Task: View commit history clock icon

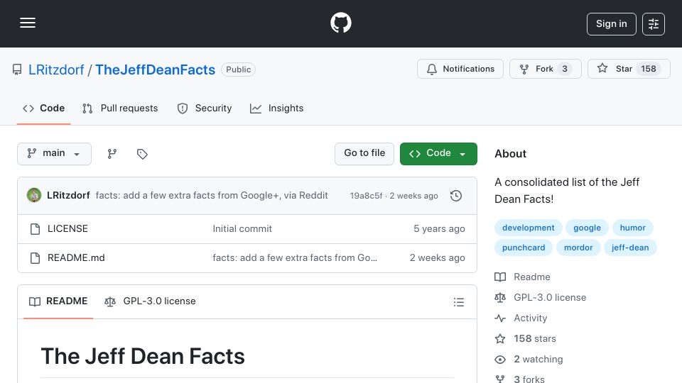Action: pyautogui.click(x=456, y=196)
